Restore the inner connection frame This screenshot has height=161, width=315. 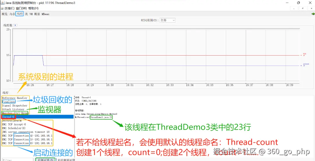[302, 8]
